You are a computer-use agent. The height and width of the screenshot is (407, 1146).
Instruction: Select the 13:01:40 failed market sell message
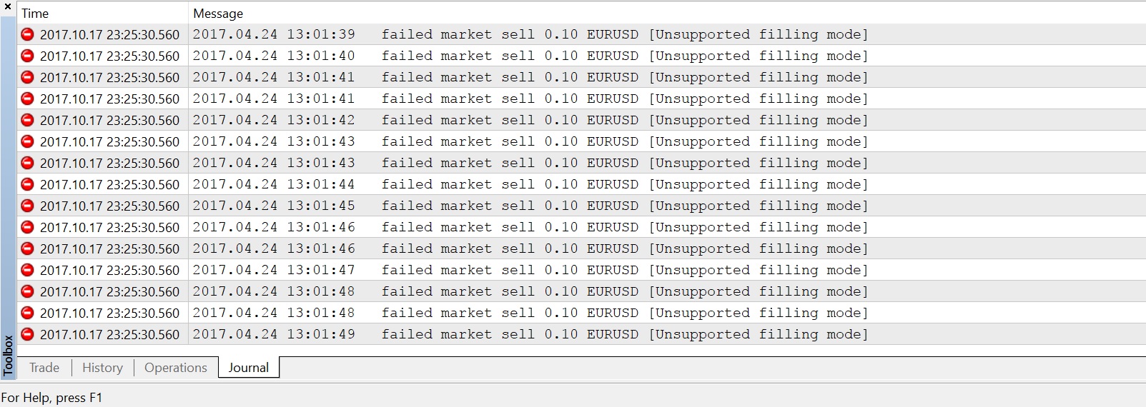[x=529, y=56]
